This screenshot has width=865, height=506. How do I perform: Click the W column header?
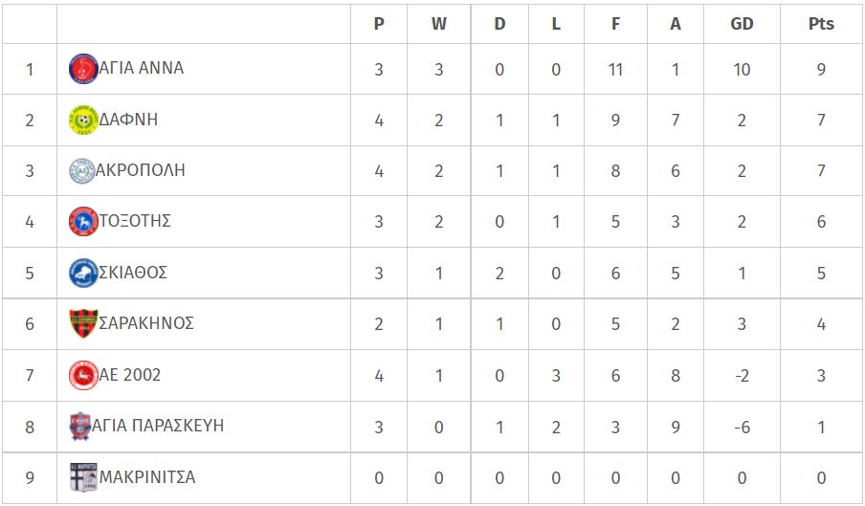coord(438,24)
